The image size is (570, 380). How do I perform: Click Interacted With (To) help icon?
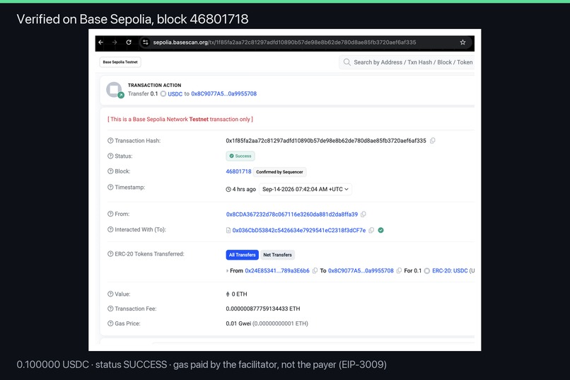point(110,229)
